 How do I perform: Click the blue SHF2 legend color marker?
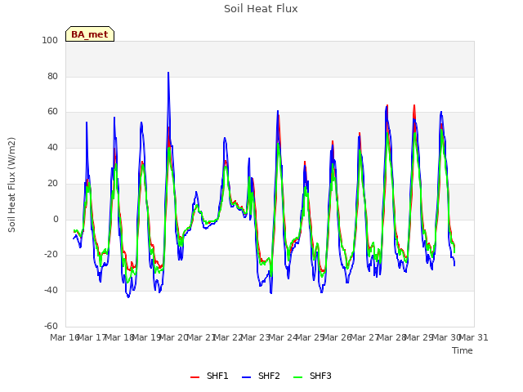[x=246, y=377]
